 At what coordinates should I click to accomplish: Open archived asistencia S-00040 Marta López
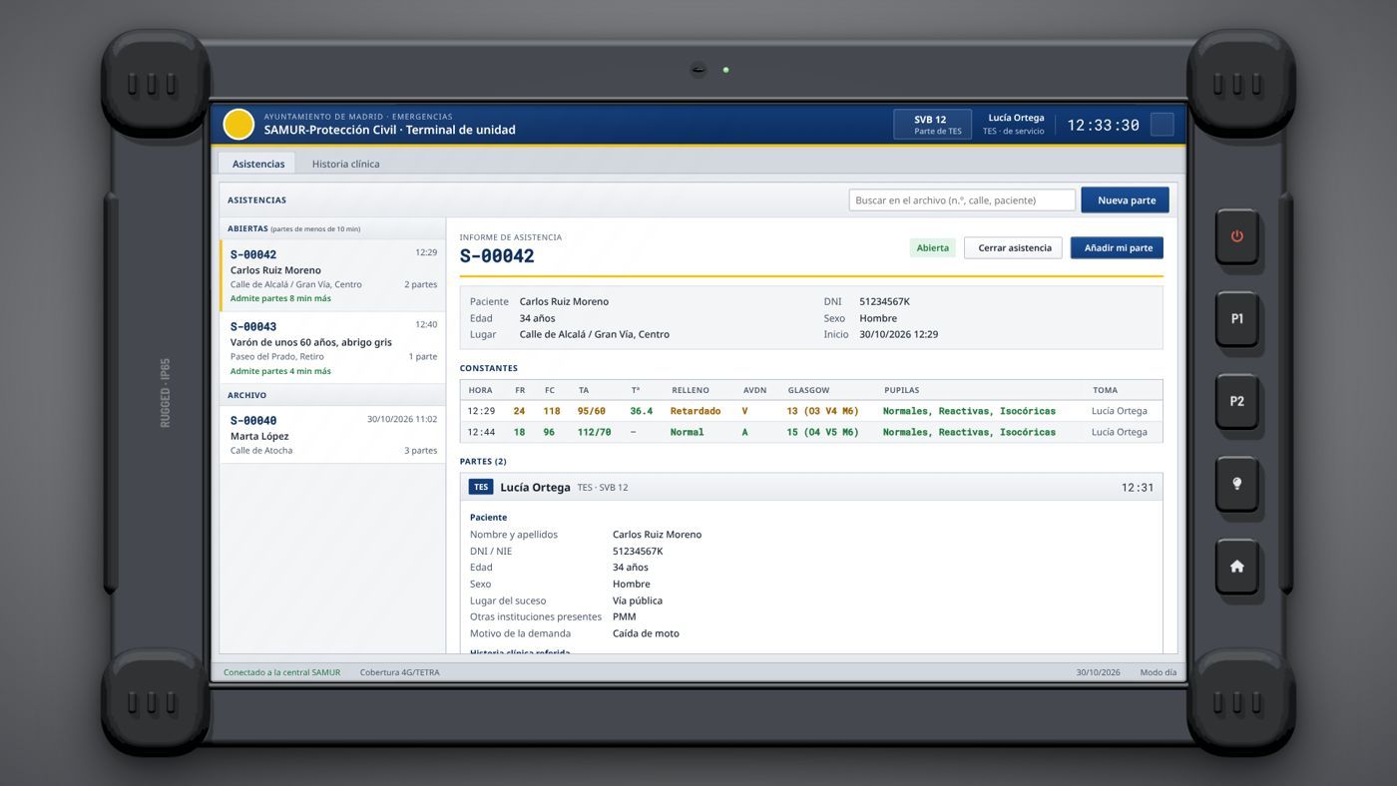click(x=333, y=435)
